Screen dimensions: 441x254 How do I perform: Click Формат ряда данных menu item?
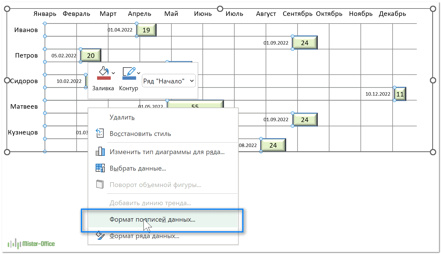[145, 236]
